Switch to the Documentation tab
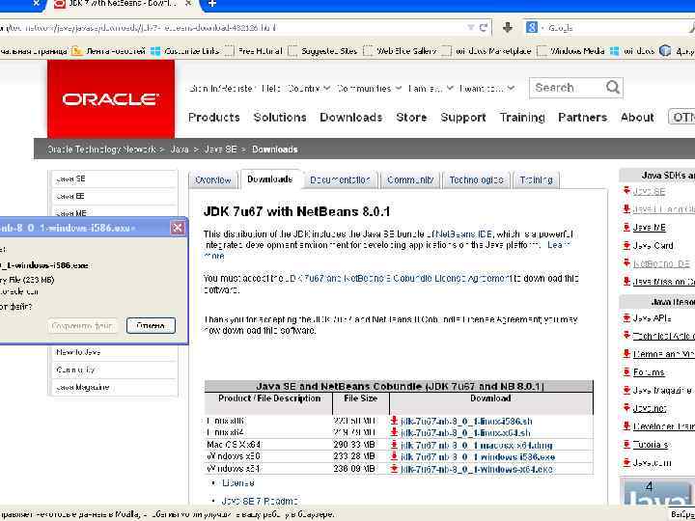 [340, 179]
